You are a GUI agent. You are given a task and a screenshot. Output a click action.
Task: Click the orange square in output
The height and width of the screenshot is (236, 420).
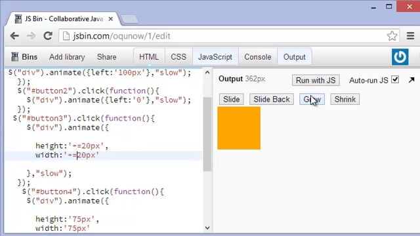(x=239, y=128)
